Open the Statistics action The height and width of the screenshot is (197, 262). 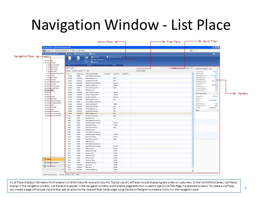coord(95,62)
